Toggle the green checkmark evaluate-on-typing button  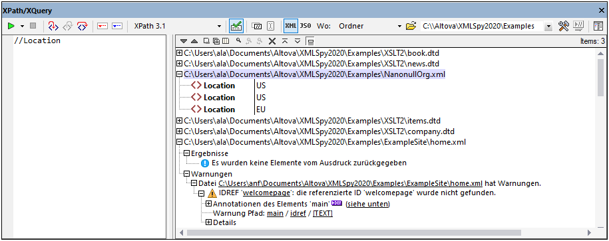click(x=236, y=26)
